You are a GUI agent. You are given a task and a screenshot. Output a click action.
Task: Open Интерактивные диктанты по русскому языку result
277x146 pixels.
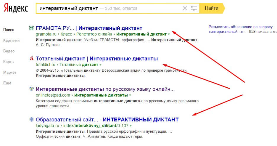click(105, 89)
